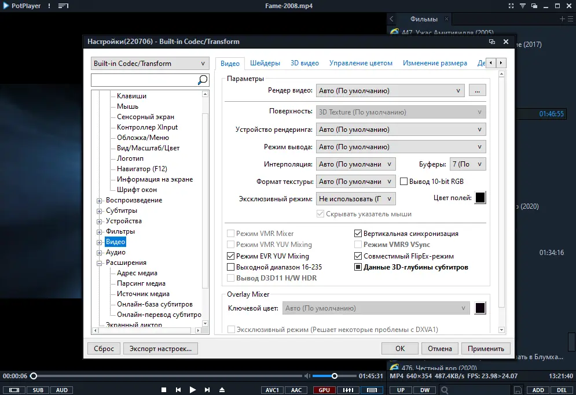Open the equalizer control panel icon

click(348, 390)
